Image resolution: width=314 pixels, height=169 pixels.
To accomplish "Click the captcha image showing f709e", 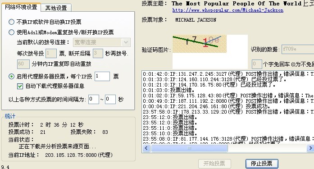I will (x=200, y=44).
